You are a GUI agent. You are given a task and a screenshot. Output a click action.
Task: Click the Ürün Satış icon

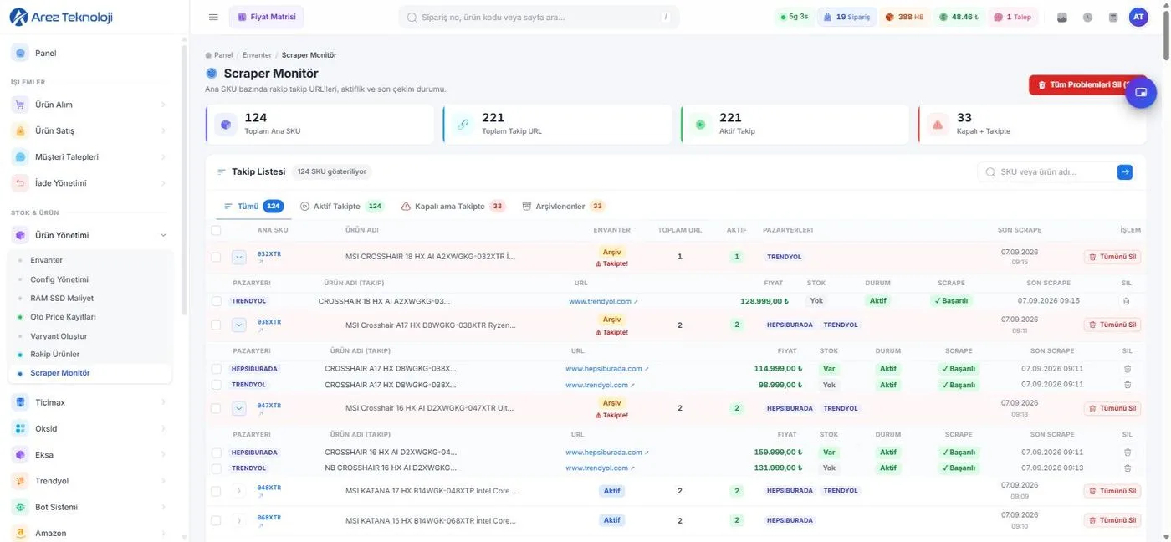click(20, 130)
